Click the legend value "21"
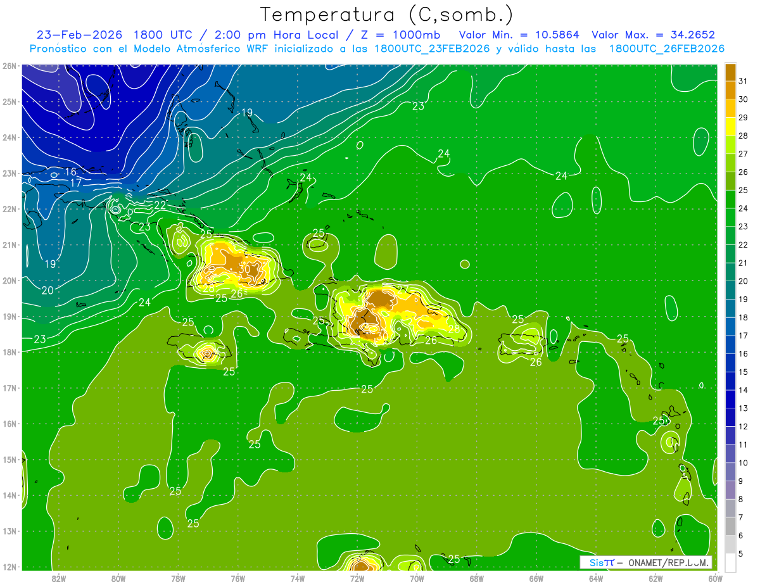 [743, 263]
